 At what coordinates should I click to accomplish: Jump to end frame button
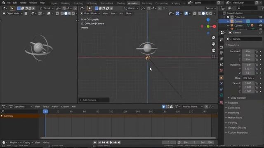pos(119,143)
